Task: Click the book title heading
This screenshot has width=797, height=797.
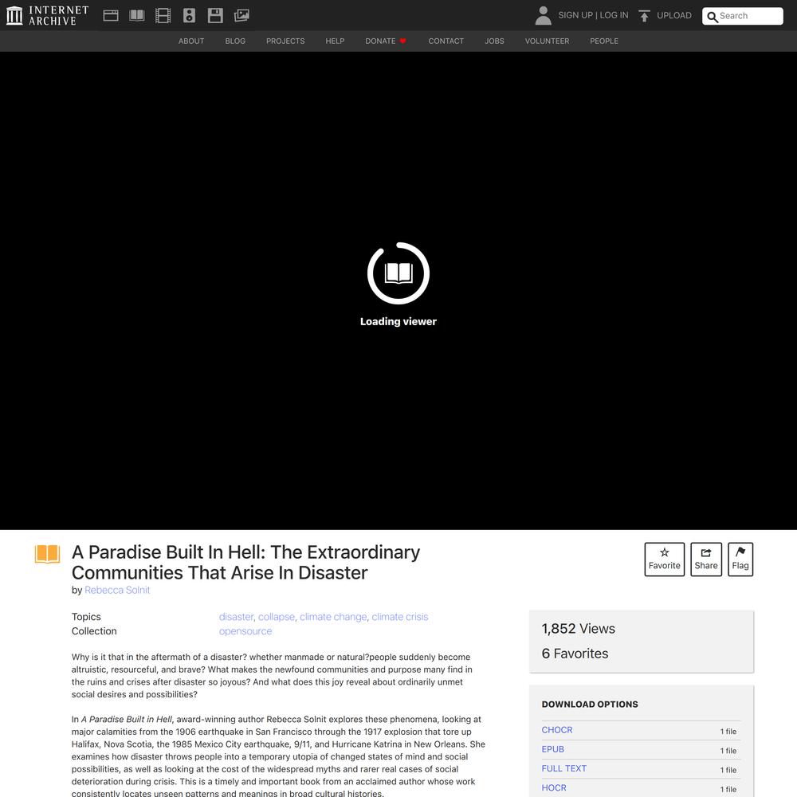Action: [246, 562]
